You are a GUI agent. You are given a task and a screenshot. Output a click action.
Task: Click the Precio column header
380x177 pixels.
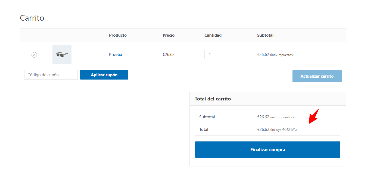tap(169, 35)
